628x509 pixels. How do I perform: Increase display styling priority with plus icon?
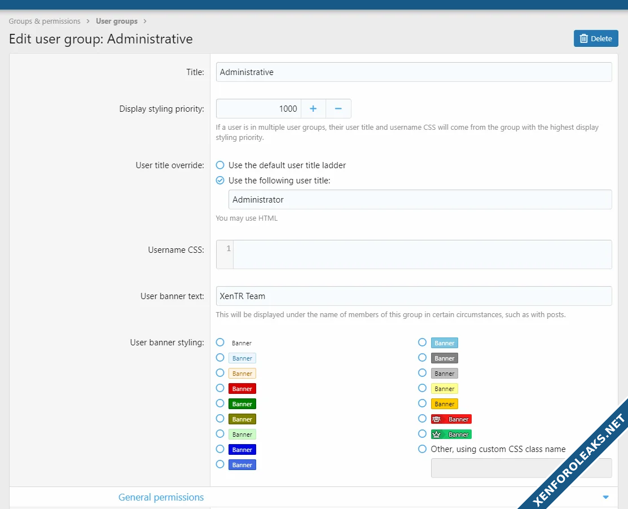click(313, 109)
